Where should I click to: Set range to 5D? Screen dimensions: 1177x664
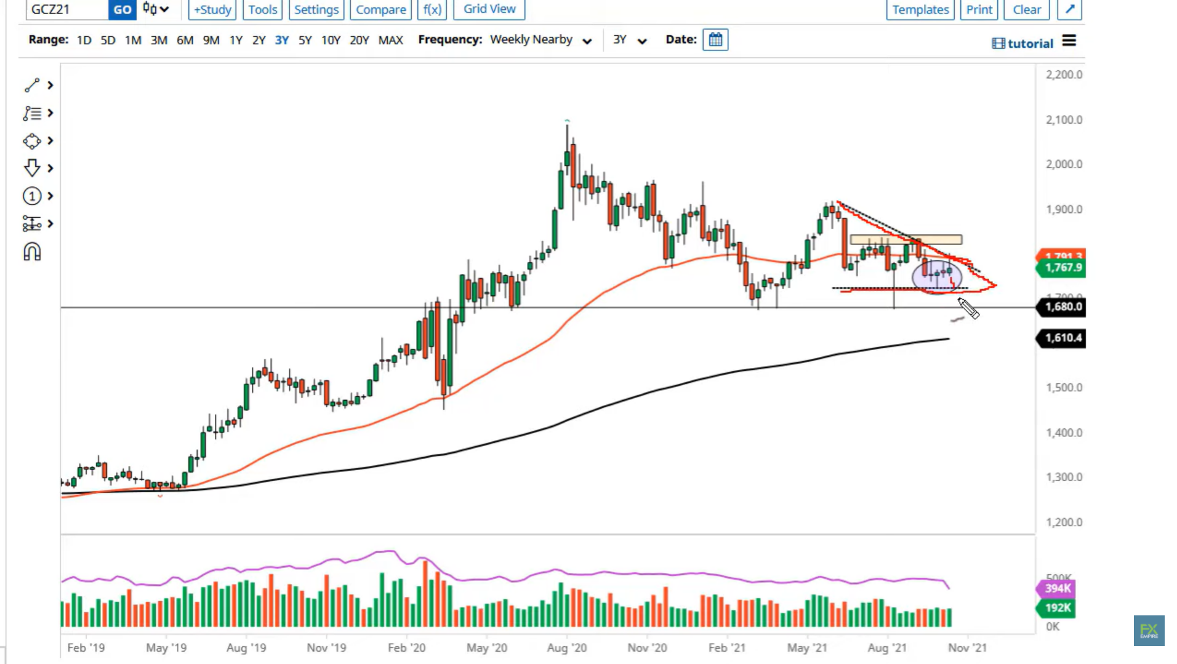108,41
